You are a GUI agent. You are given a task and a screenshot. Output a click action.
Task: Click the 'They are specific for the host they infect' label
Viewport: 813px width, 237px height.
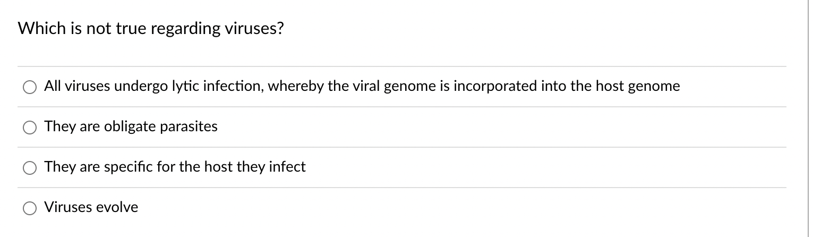(175, 167)
